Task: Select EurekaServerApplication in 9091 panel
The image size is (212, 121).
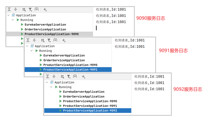Action: (x=64, y=56)
